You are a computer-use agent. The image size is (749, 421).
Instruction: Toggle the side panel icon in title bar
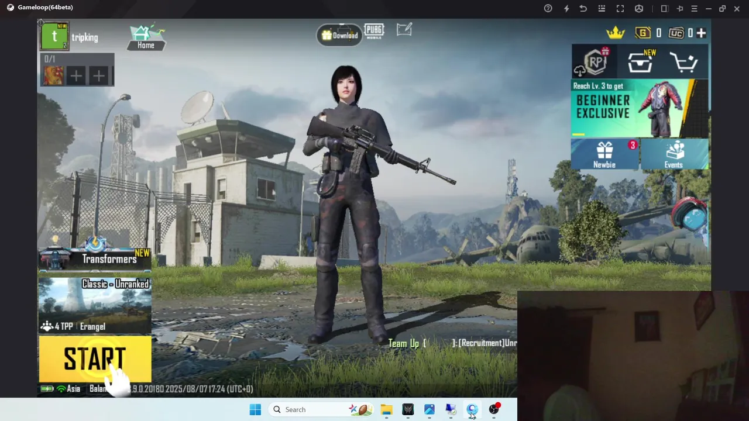(x=664, y=8)
